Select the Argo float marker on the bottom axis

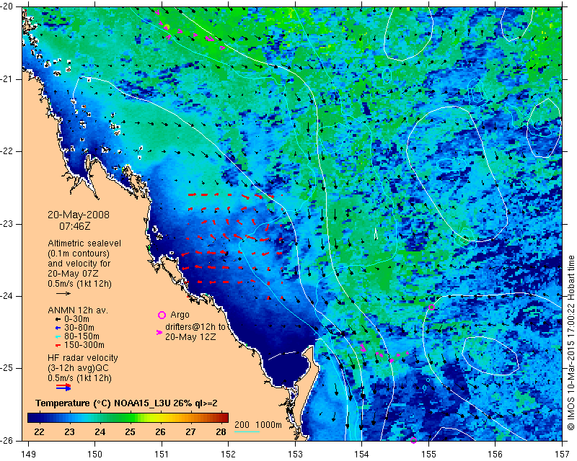click(413, 440)
